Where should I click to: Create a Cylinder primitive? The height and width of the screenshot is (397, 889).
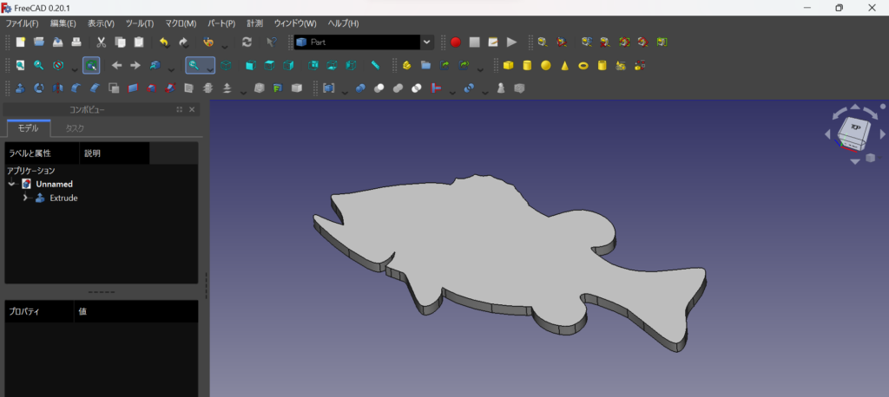(527, 66)
